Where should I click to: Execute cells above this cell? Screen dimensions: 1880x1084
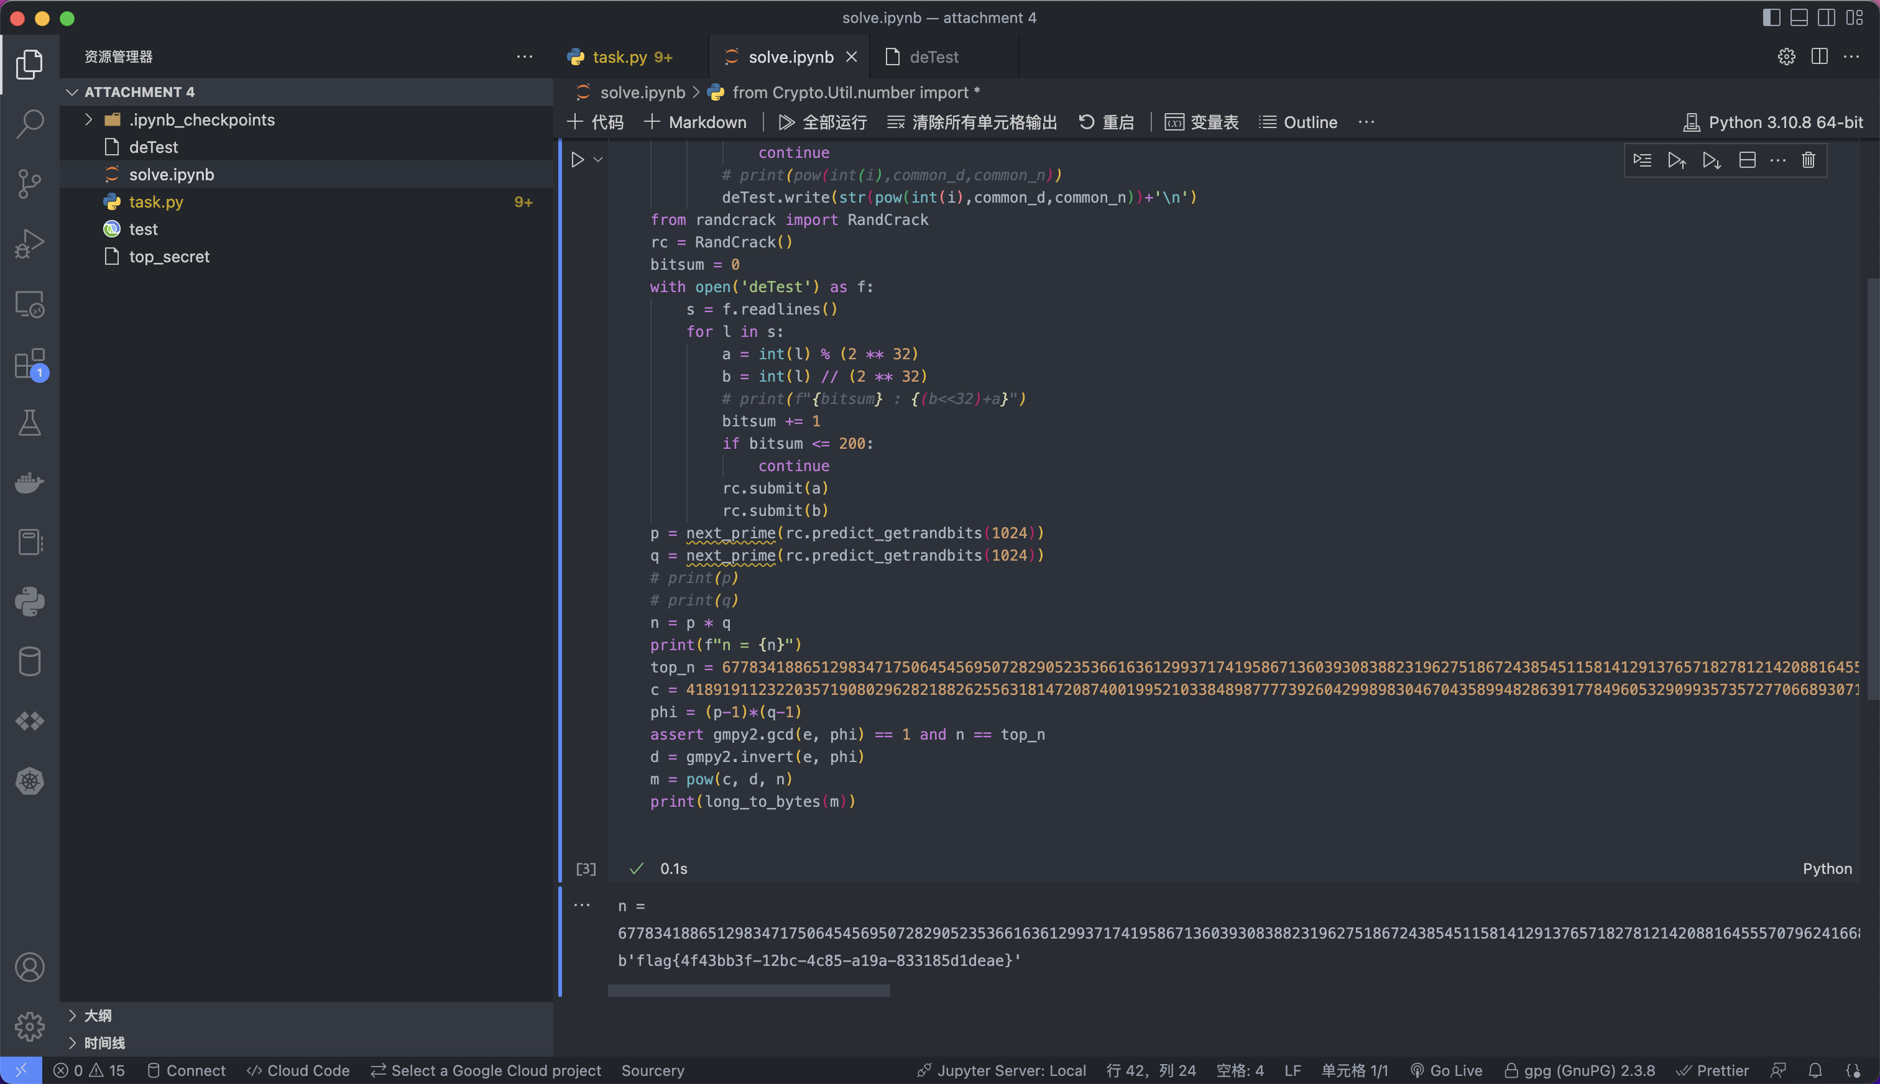click(1677, 160)
